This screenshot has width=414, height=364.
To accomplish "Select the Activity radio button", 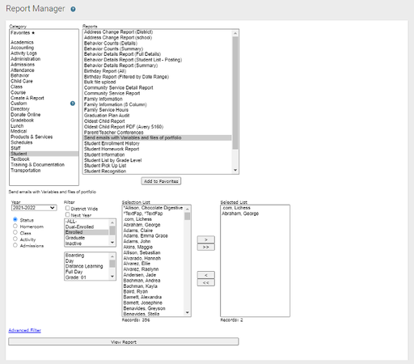I will pyautogui.click(x=15, y=239).
